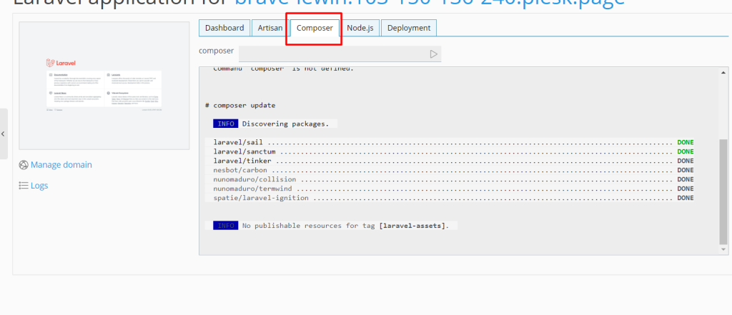This screenshot has height=315, width=732.
Task: Click the console scrollbar up arrow
Action: 723,72
